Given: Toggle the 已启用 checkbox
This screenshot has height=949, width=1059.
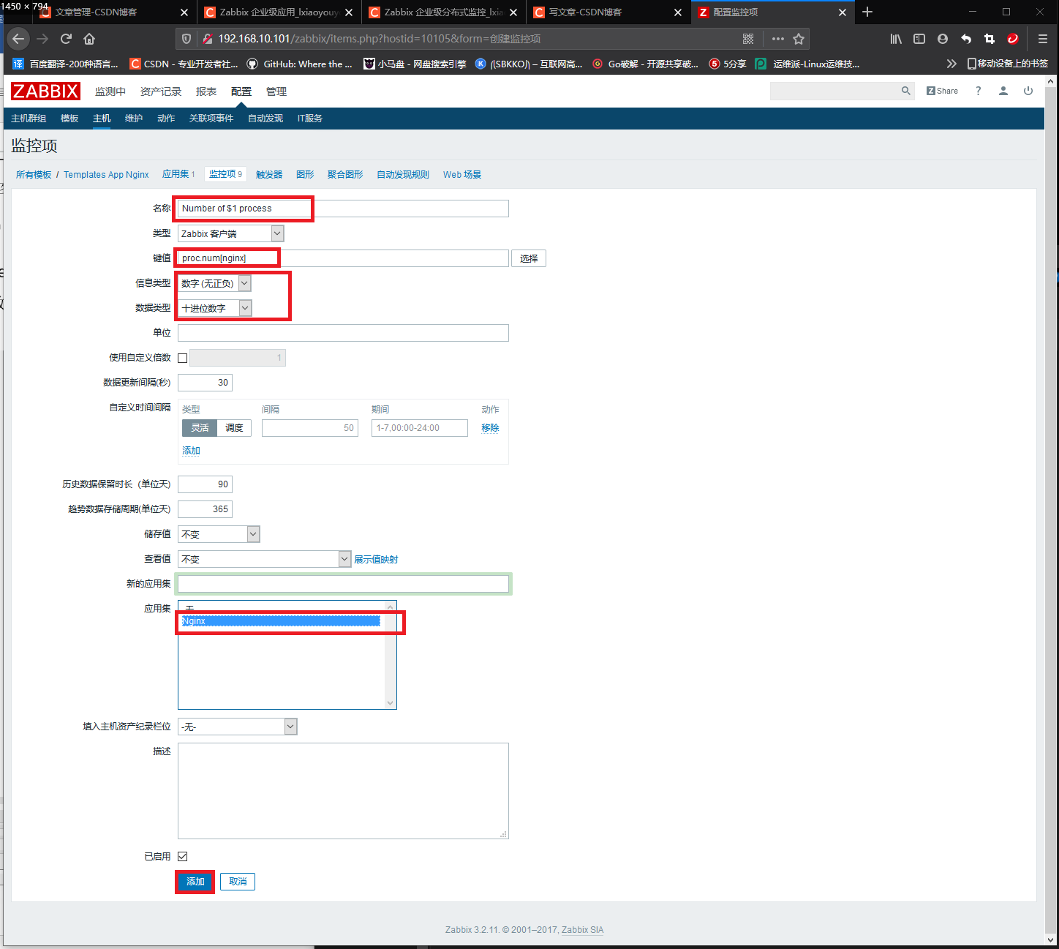Looking at the screenshot, I should click(183, 856).
